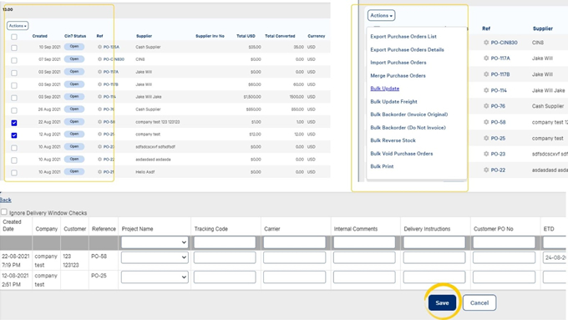Open the gear icon beside PO-114

tap(486, 90)
